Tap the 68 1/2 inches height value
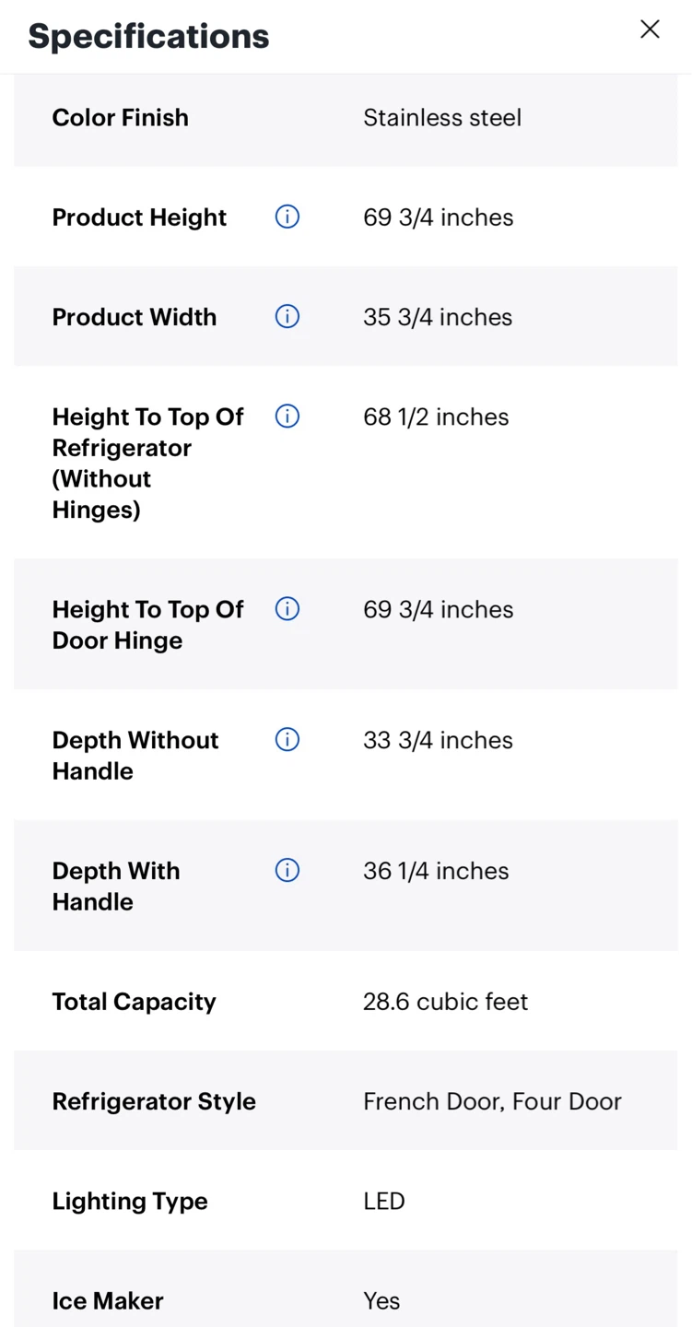 [436, 417]
